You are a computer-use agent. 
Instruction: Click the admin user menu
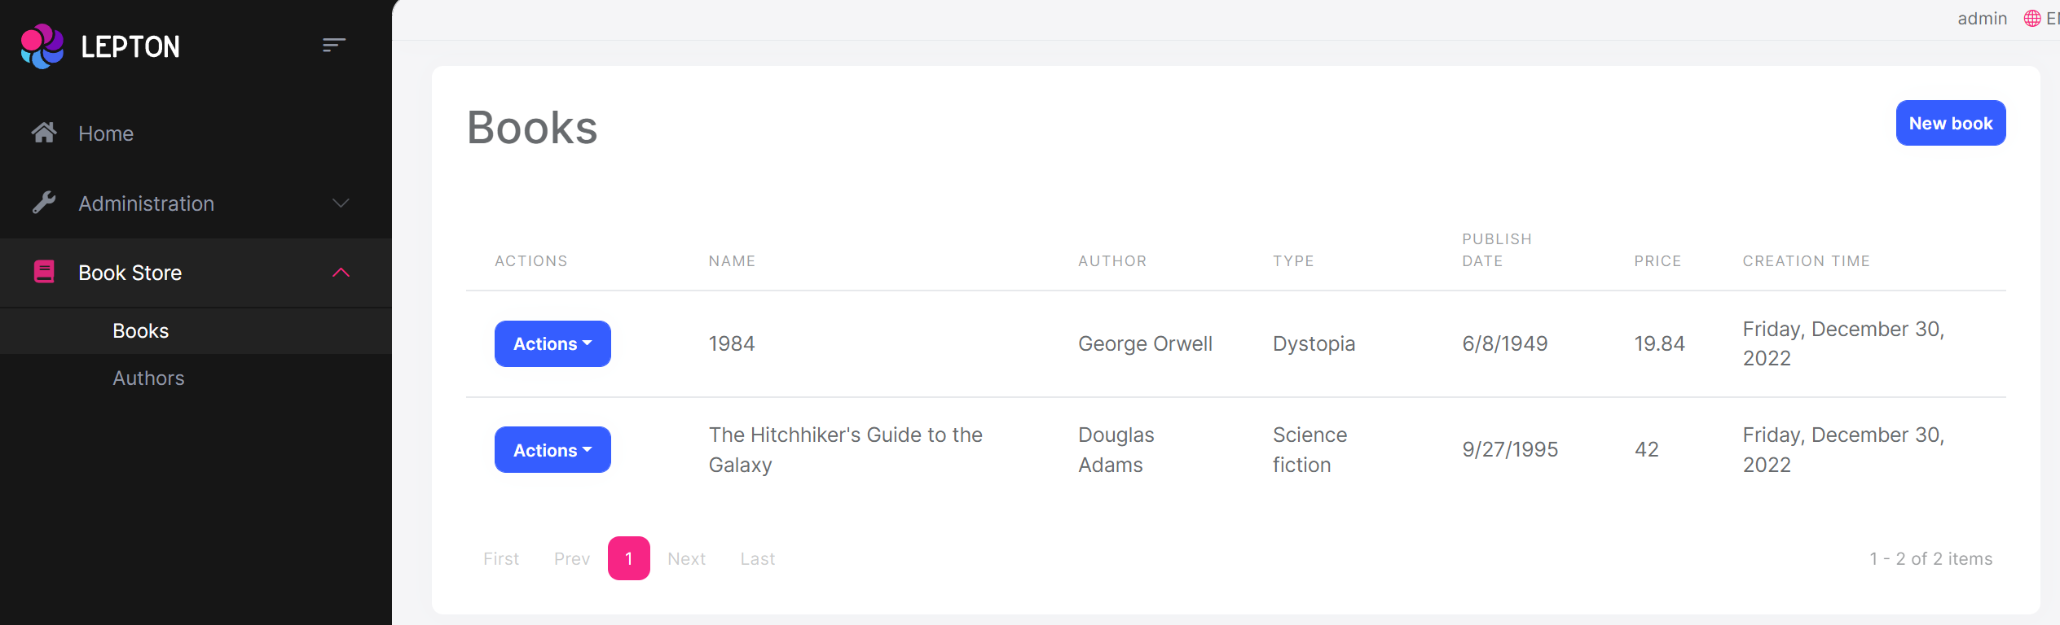coord(1982,19)
